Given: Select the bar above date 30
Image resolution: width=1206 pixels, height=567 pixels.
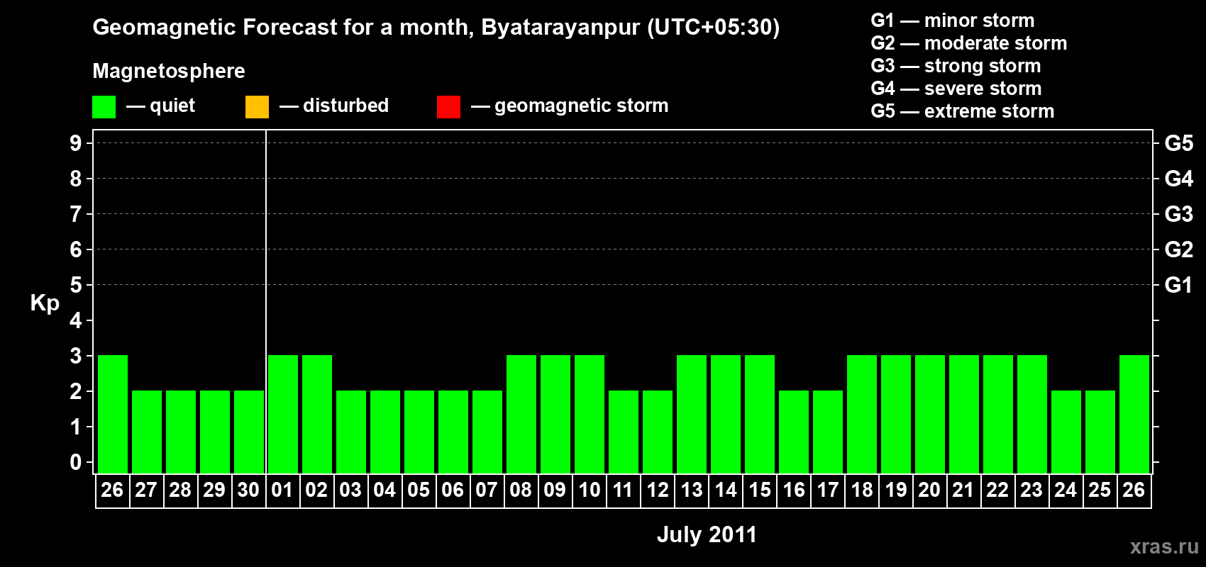Looking at the screenshot, I should pos(249,432).
